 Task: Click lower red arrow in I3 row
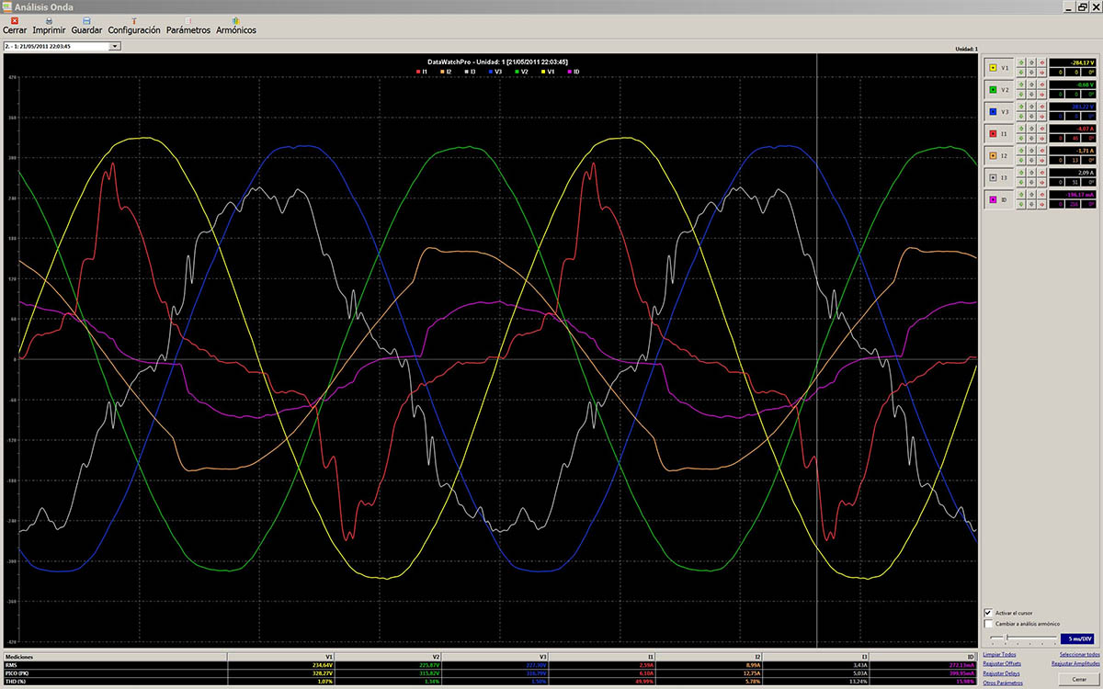tap(1042, 183)
